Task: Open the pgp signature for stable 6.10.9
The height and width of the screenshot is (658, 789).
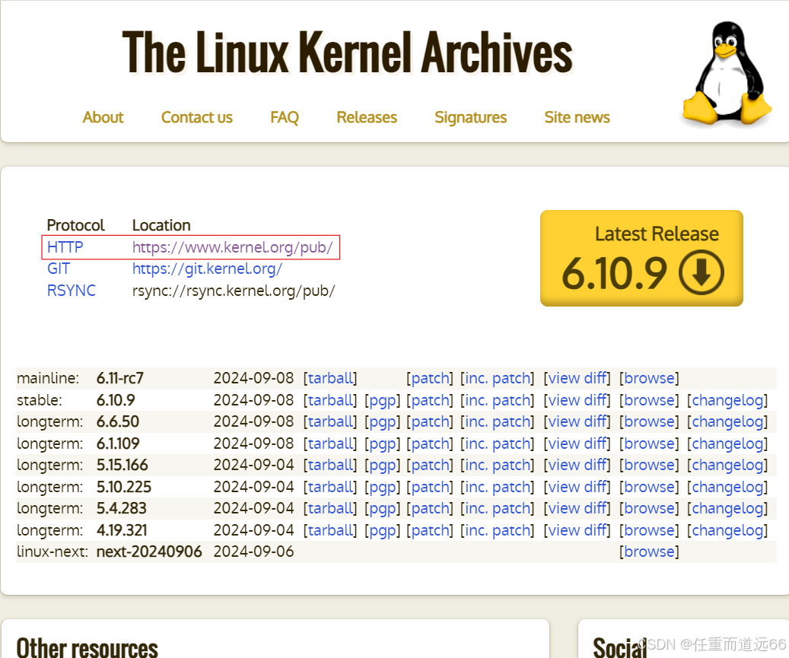Action: [383, 400]
